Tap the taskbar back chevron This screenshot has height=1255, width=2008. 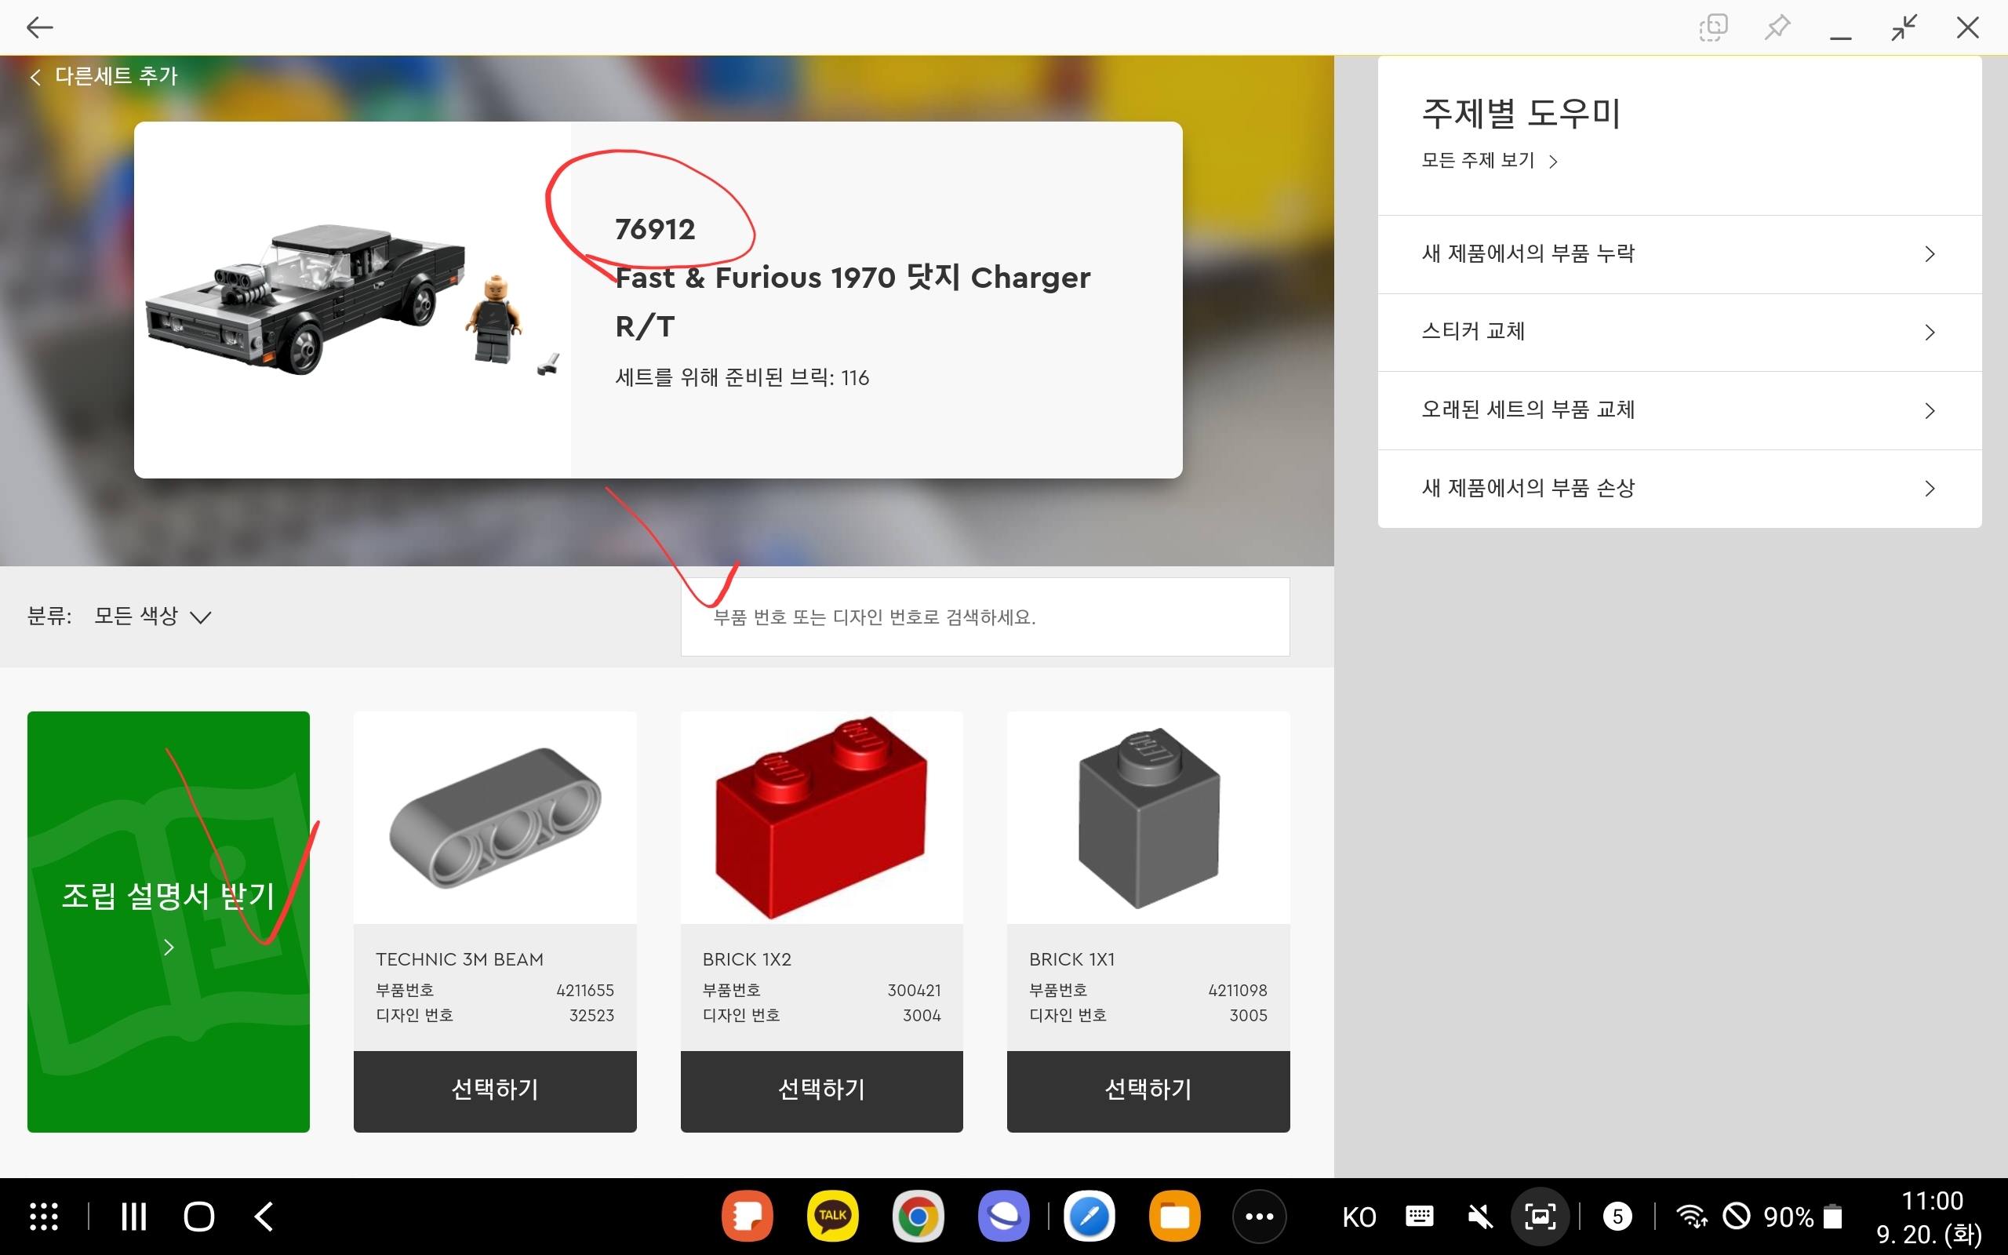(264, 1217)
